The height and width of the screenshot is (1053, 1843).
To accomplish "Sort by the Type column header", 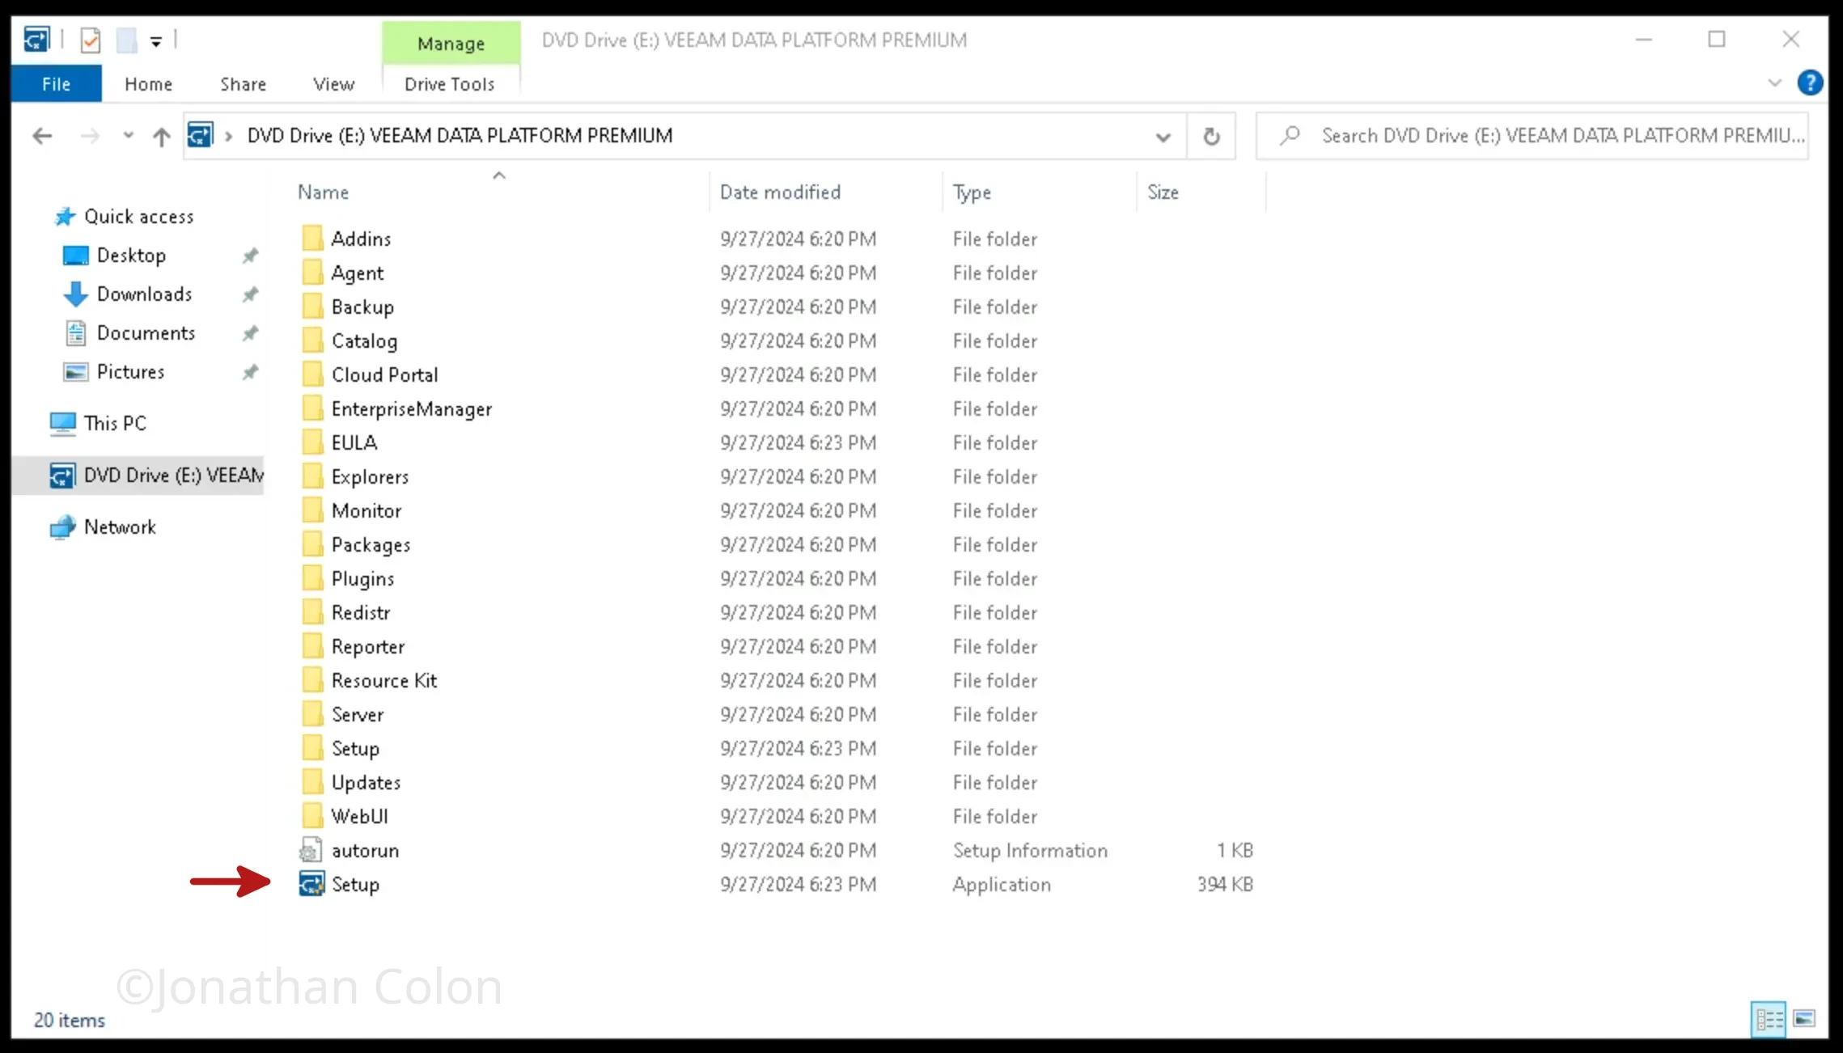I will pos(972,192).
